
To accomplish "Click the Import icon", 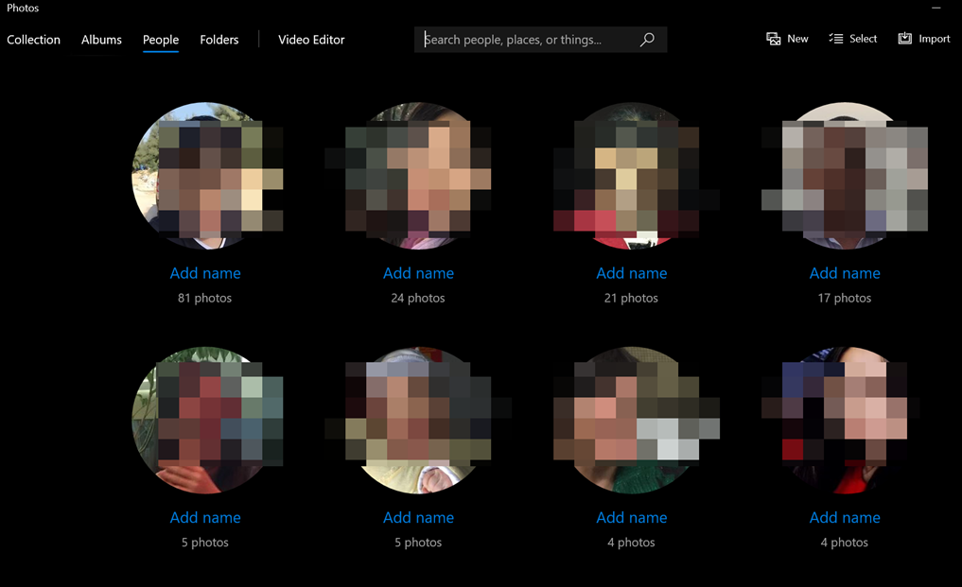I will (905, 39).
